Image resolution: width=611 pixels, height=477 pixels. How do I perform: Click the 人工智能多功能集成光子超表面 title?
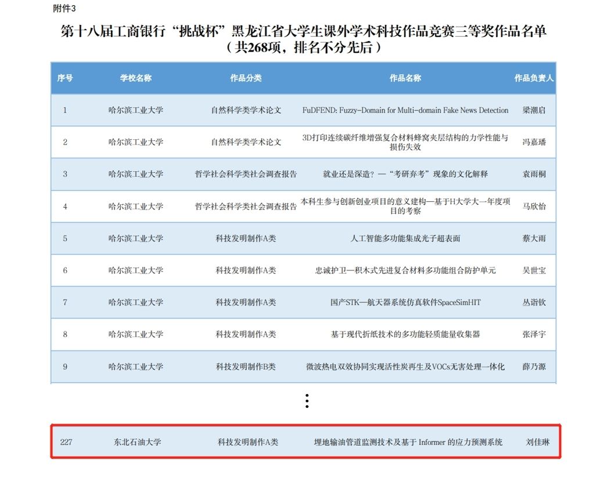(405, 238)
